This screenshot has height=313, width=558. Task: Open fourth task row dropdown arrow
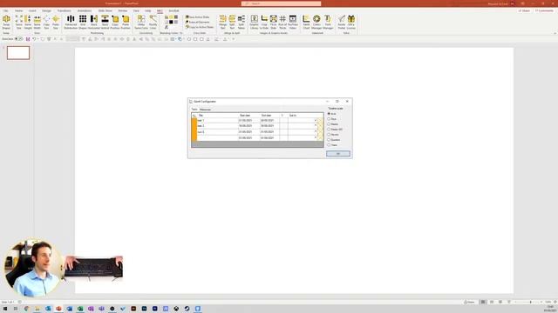pyautogui.click(x=316, y=137)
